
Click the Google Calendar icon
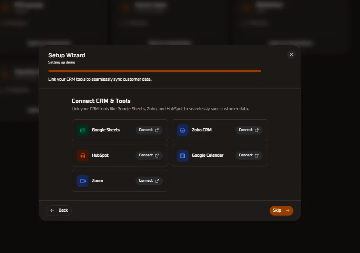coord(182,156)
